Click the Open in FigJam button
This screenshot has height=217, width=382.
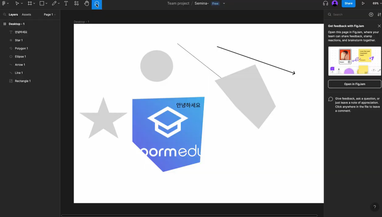point(354,84)
